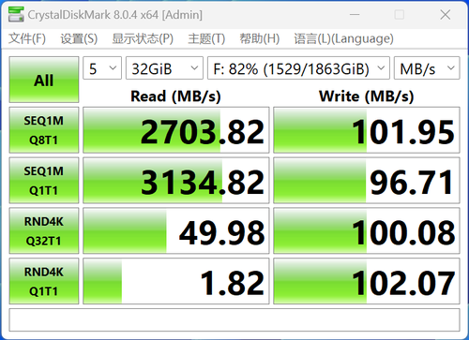This screenshot has width=469, height=340.
Task: Start the SEQ1M Q1T1 test
Action: click(44, 181)
